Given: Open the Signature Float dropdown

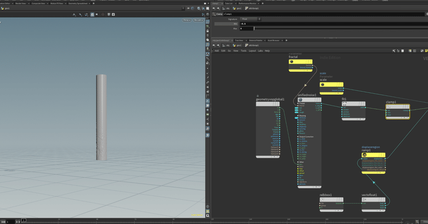Looking at the screenshot, I should point(250,19).
